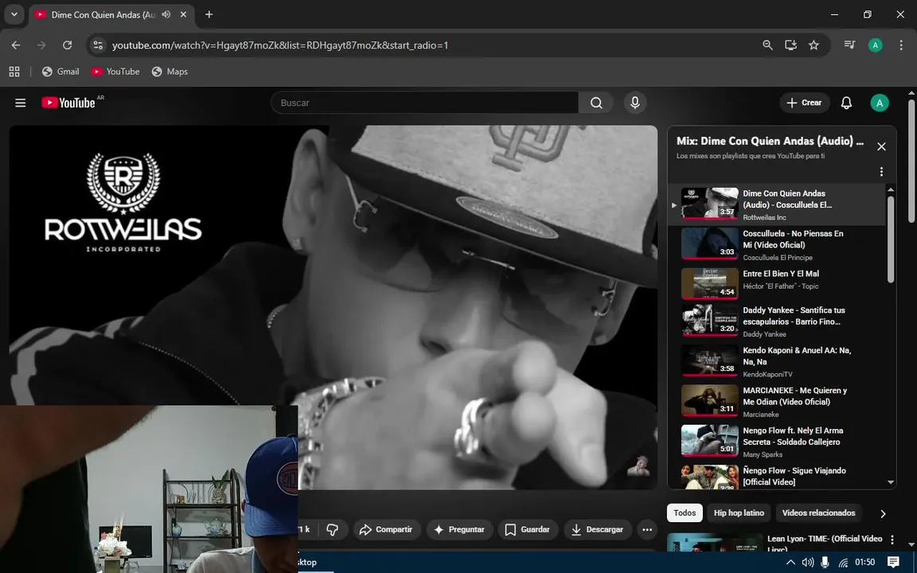This screenshot has width=917, height=573.
Task: Click the page vertical scrollbar thumb
Action: pos(911,160)
